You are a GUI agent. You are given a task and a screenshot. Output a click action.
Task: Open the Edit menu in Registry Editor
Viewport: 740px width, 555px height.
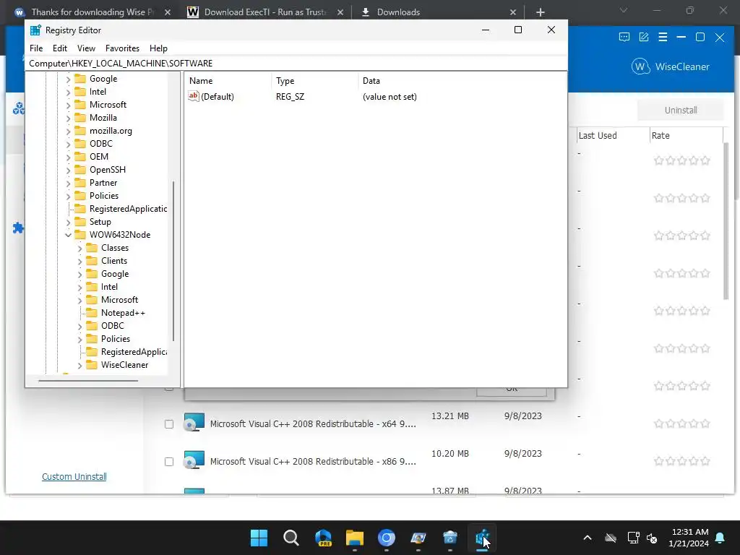pyautogui.click(x=59, y=48)
